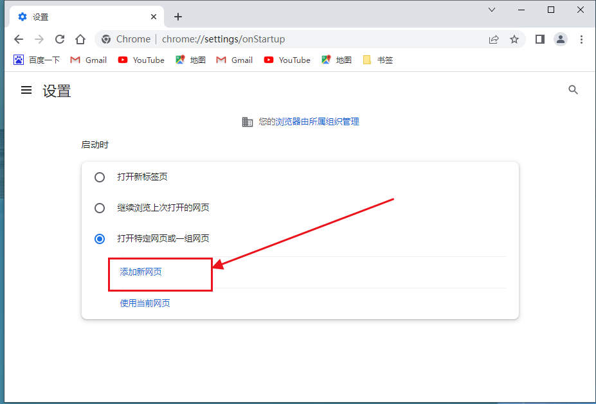The height and width of the screenshot is (404, 596).
Task: Select 继续浏览上次打开的网页 radio option
Action: (100, 208)
